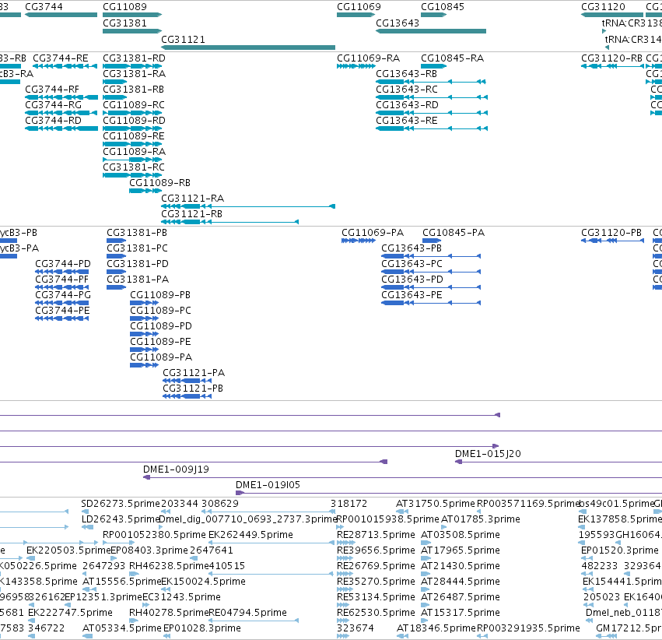This screenshot has height=640, width=662.
Task: Open EST EP01520.3prime
Action: pos(620,551)
